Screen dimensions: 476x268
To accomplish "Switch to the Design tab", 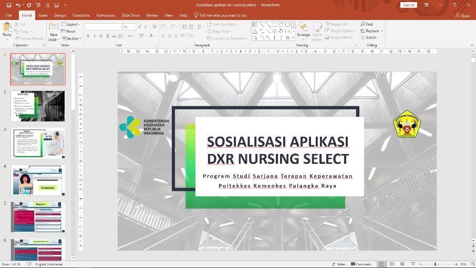I will (60, 15).
